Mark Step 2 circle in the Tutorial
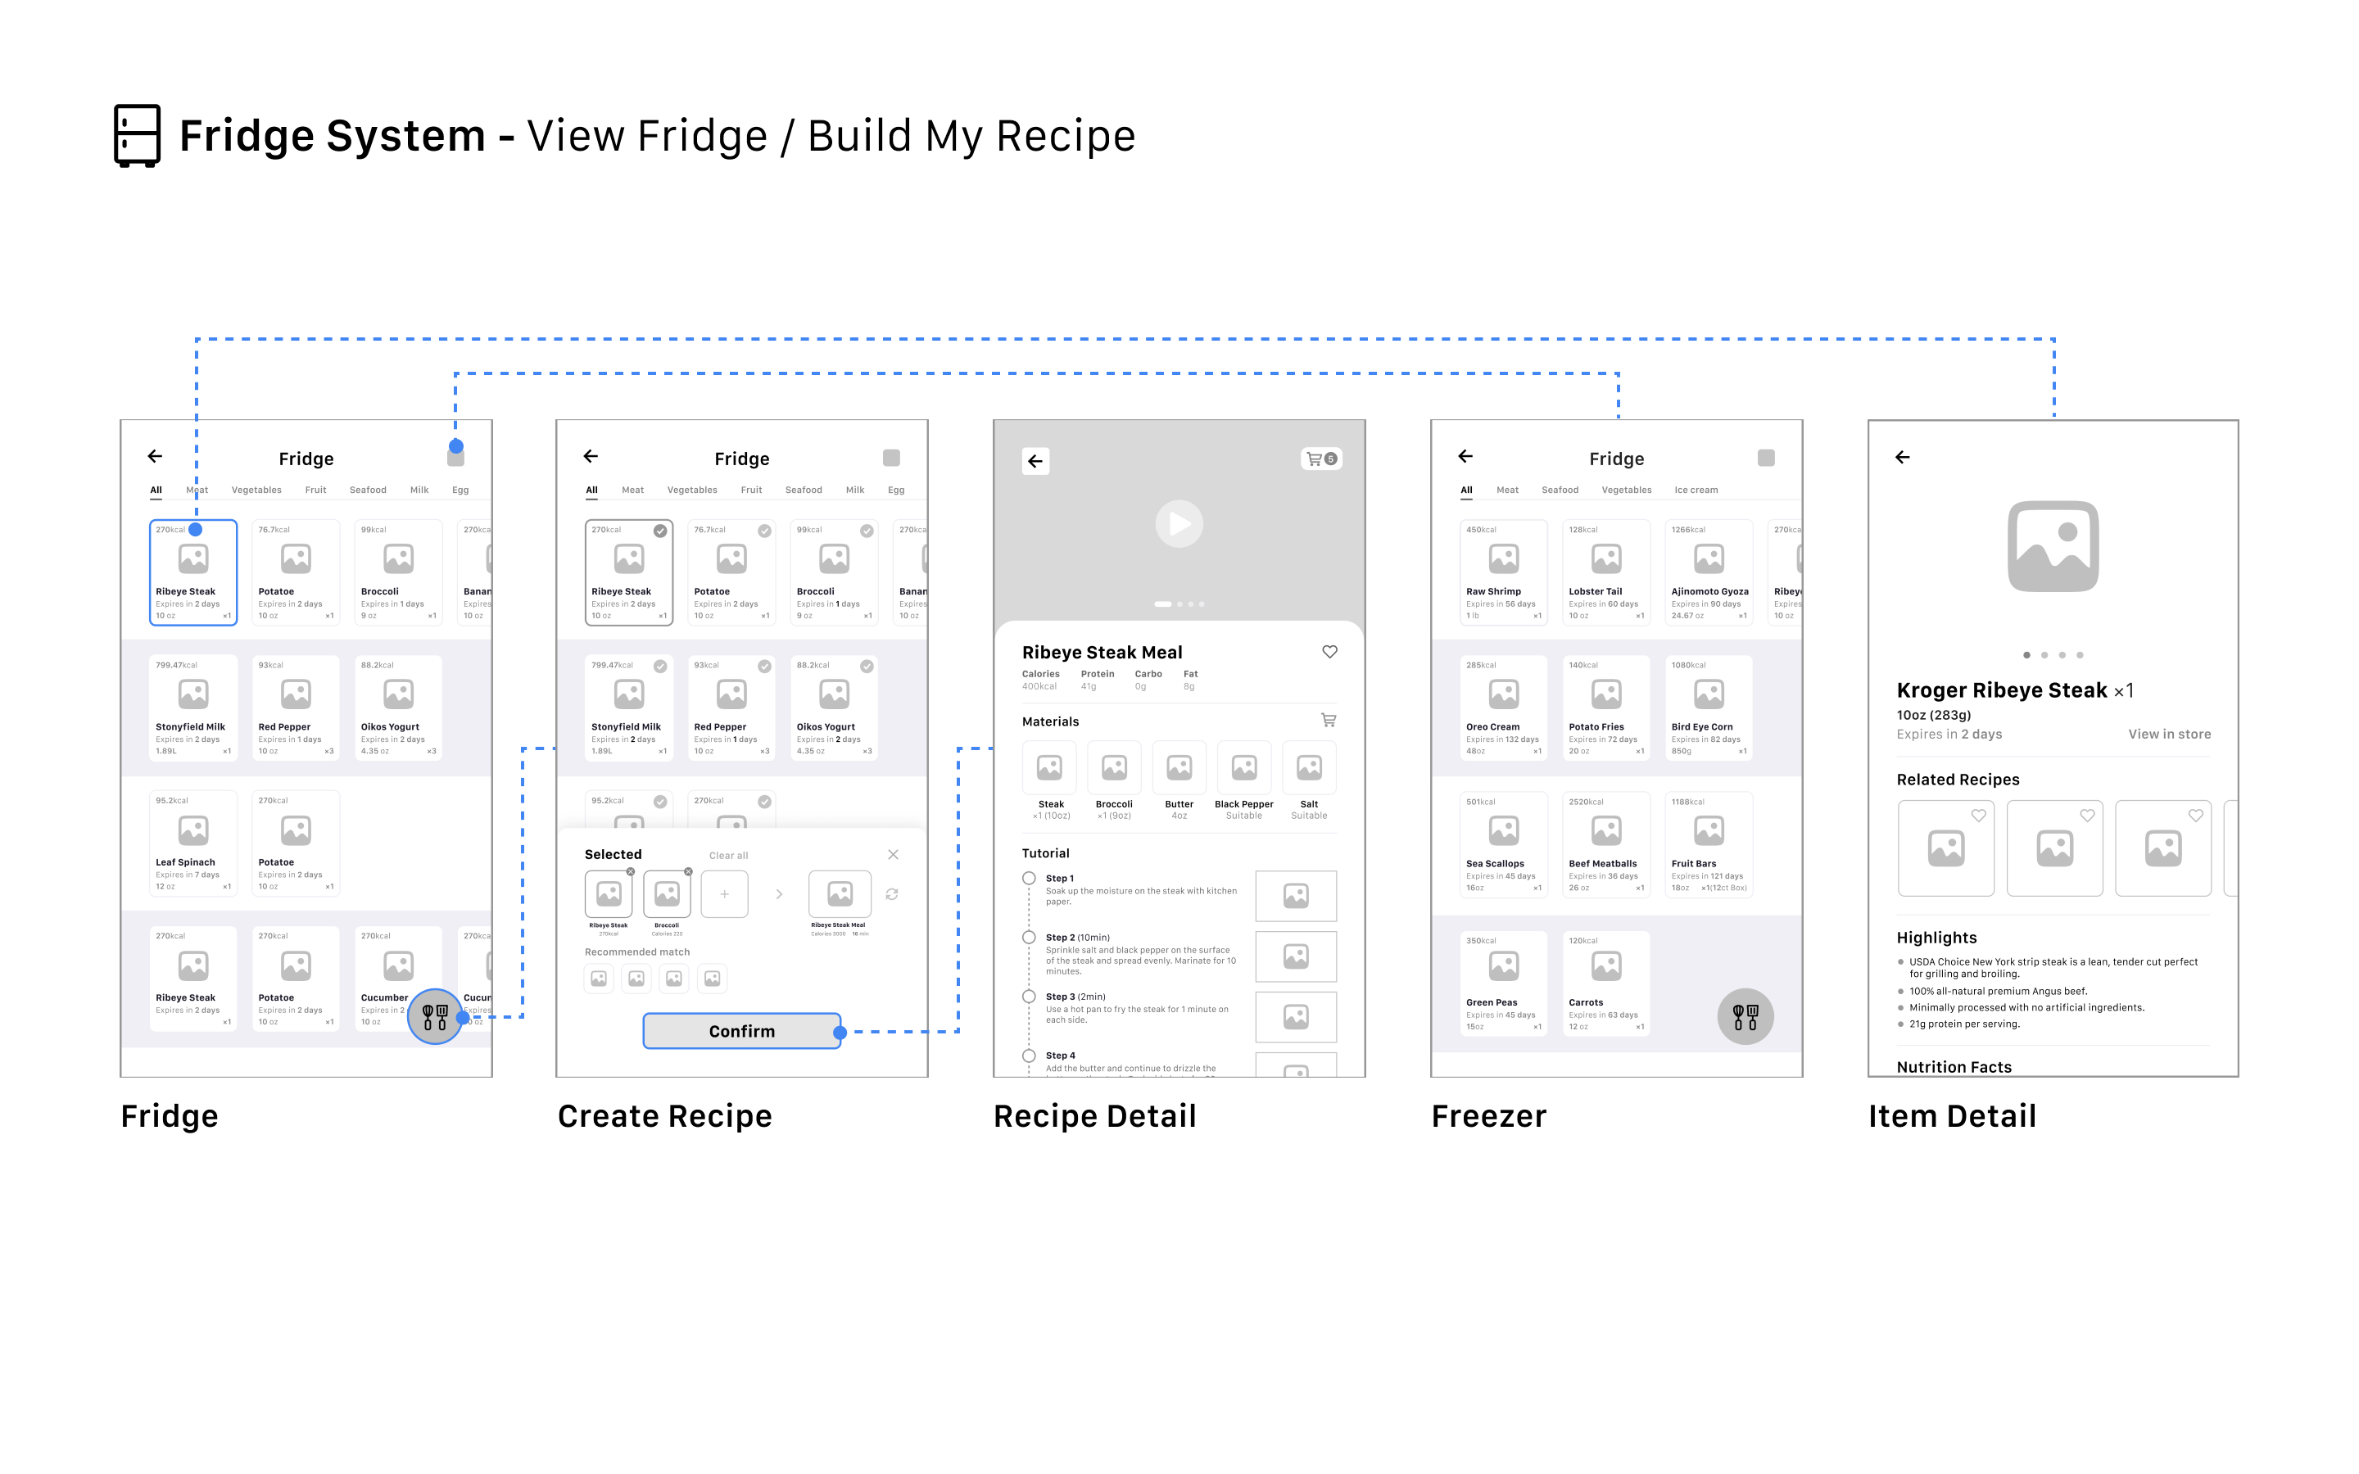This screenshot has width=2359, height=1474. pyautogui.click(x=1029, y=938)
